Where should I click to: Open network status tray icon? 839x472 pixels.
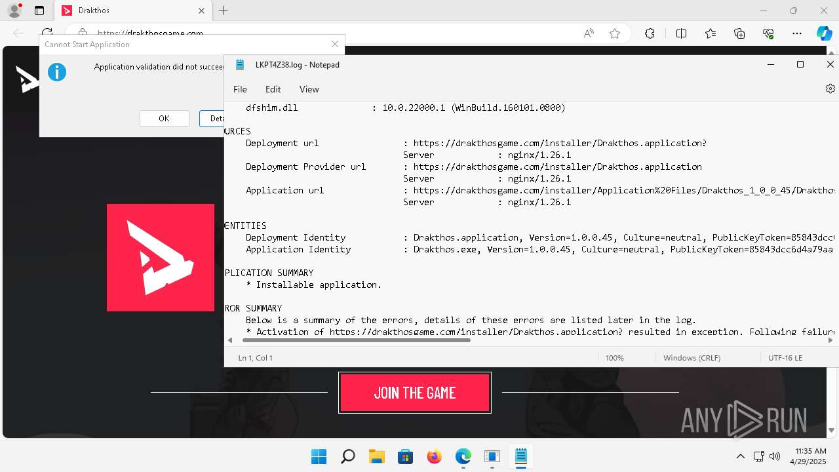click(x=759, y=456)
